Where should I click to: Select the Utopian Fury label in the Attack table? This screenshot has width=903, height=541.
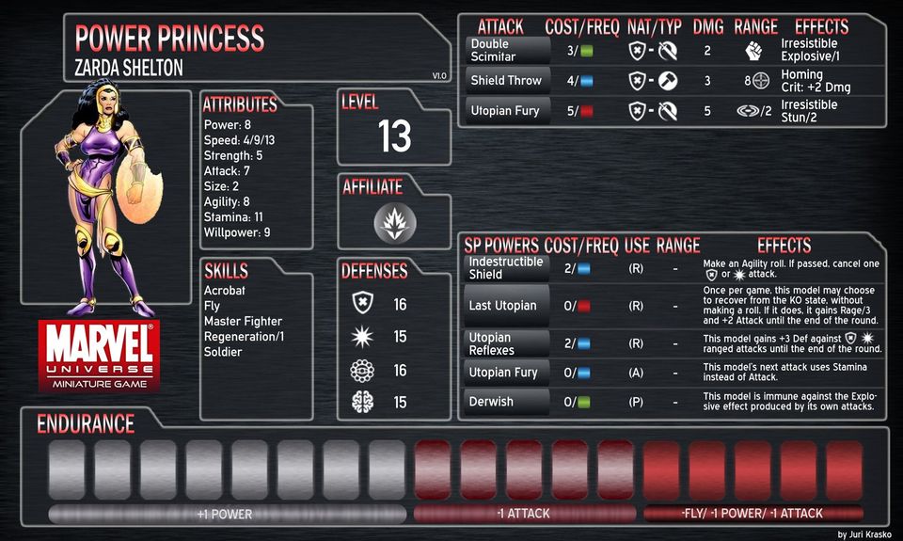tap(507, 111)
